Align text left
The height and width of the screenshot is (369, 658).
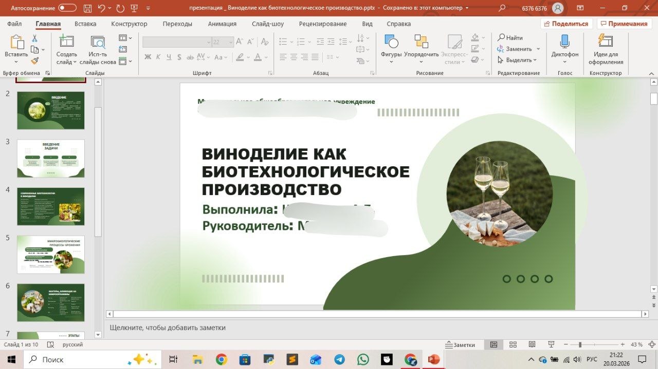[283, 57]
